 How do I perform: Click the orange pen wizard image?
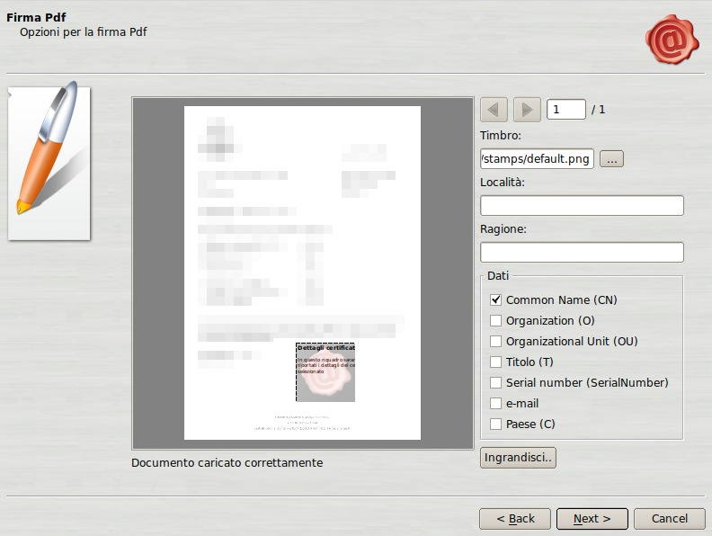click(49, 162)
